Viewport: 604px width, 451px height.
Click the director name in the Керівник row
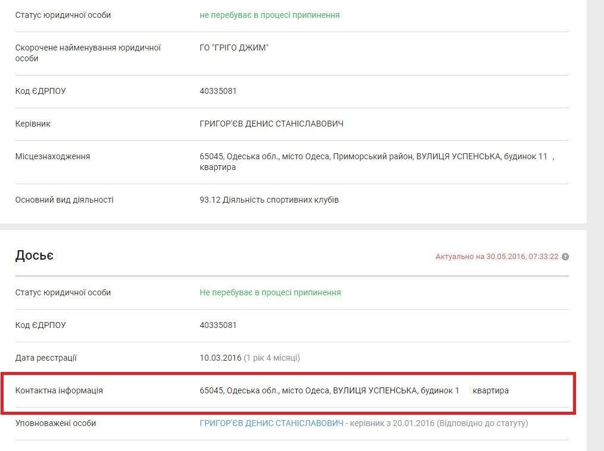(x=271, y=124)
